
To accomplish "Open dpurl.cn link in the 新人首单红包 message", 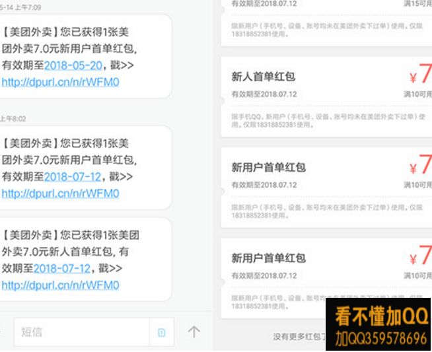I will pyautogui.click(x=60, y=285).
